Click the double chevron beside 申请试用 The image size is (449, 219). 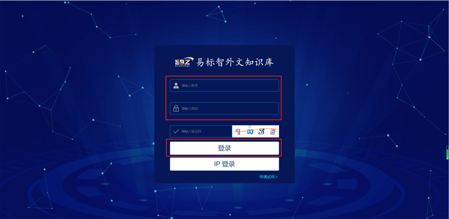276,177
